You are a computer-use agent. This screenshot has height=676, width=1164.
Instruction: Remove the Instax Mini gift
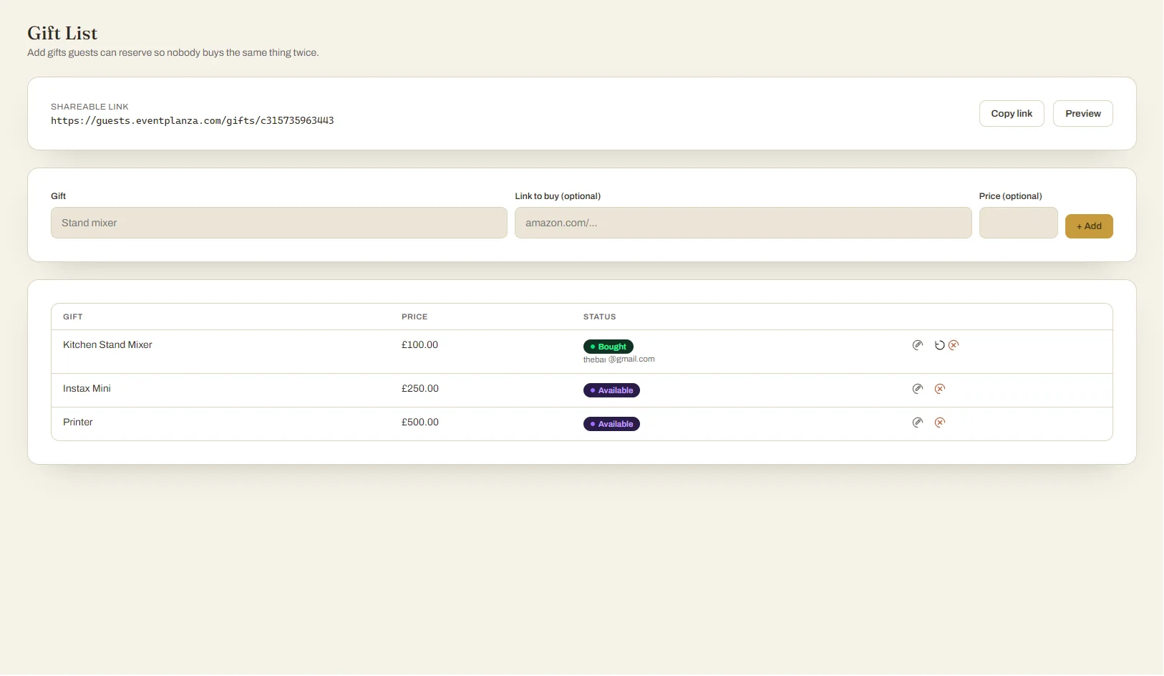940,389
